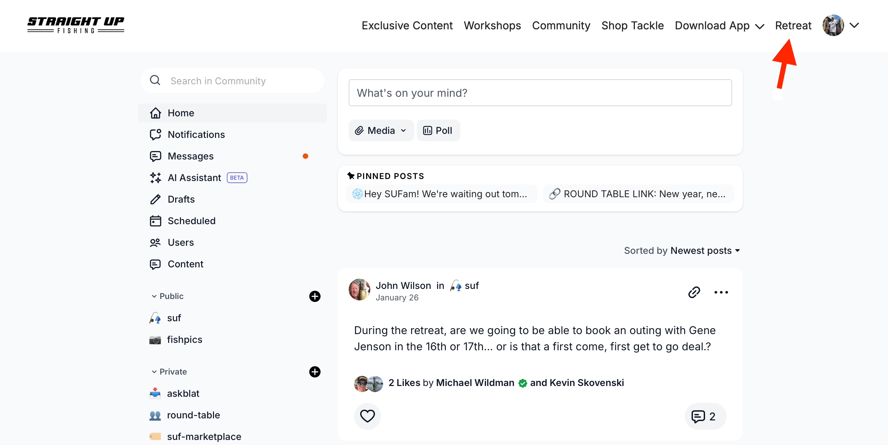The image size is (888, 445).
Task: Click the Poll button
Action: tap(438, 130)
